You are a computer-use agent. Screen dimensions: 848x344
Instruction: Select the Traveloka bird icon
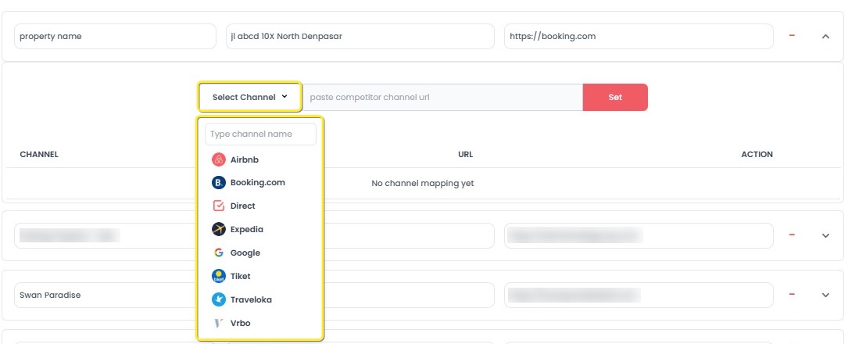219,299
